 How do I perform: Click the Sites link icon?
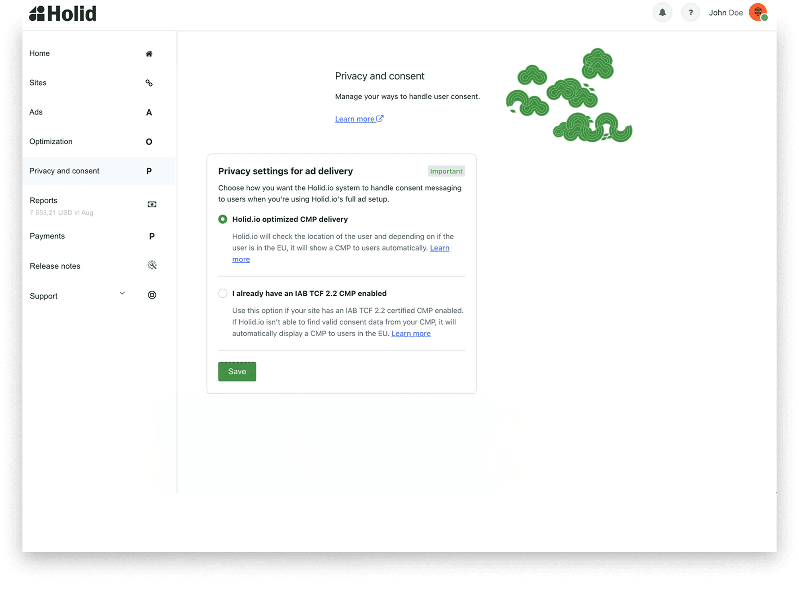click(x=149, y=83)
